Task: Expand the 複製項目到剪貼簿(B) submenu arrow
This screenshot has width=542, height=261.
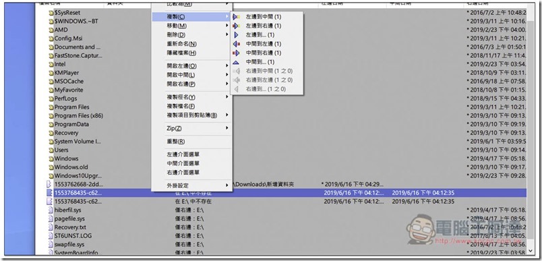Action: click(227, 115)
